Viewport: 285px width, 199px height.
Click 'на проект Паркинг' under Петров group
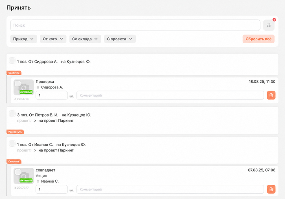click(56, 121)
